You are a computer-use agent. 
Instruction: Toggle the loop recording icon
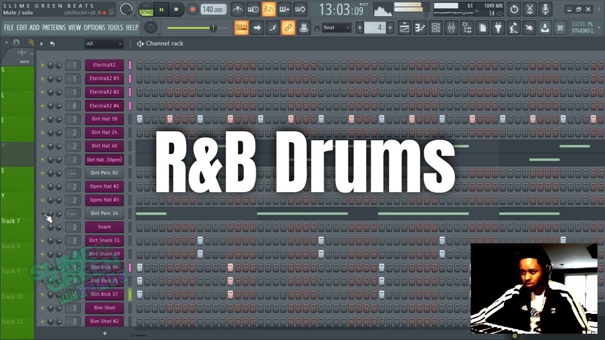(300, 9)
